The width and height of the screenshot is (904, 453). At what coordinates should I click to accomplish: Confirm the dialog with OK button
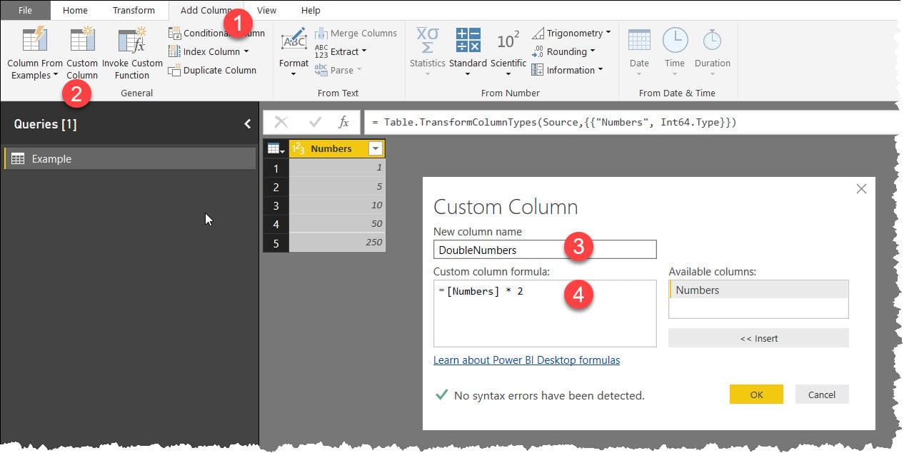(x=756, y=395)
